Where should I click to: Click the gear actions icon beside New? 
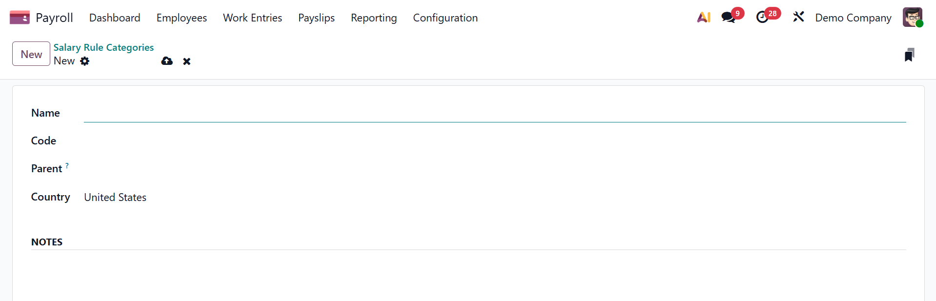point(85,61)
